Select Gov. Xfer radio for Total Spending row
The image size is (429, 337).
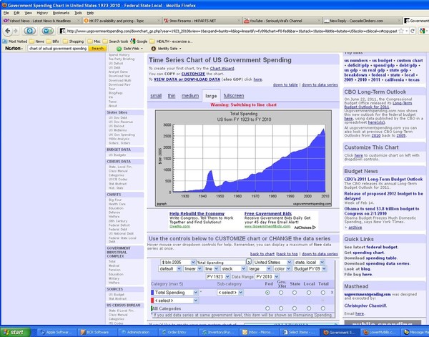pyautogui.click(x=281, y=293)
